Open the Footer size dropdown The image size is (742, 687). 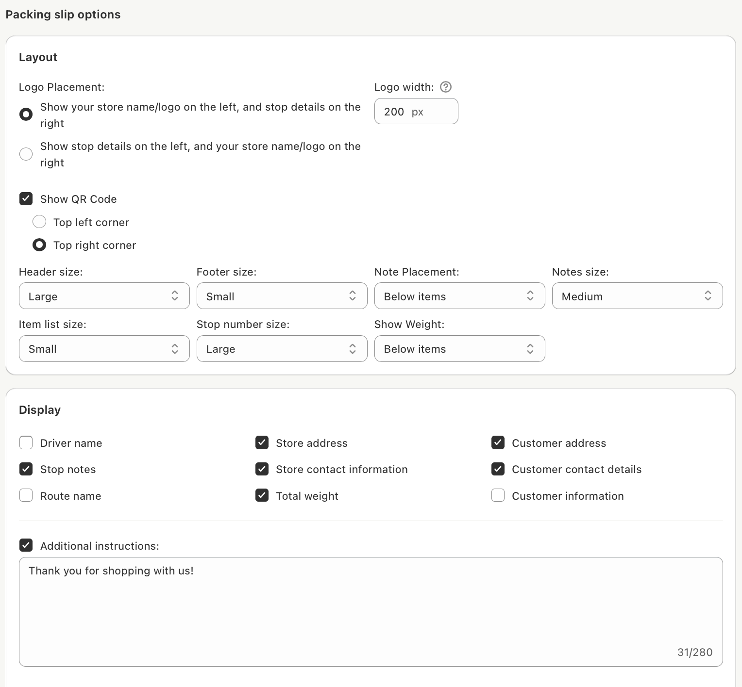282,296
